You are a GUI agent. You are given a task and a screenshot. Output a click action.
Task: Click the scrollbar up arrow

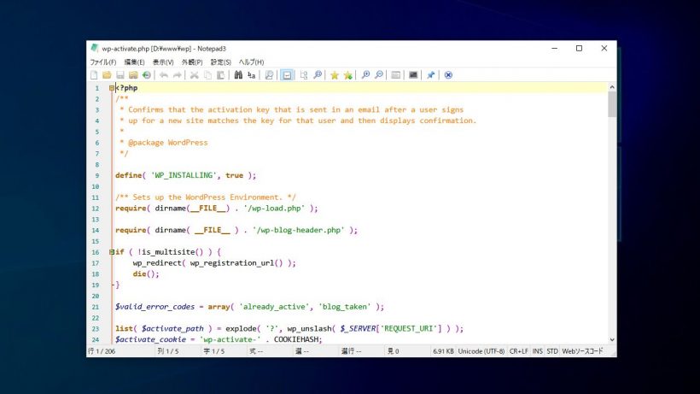(612, 87)
